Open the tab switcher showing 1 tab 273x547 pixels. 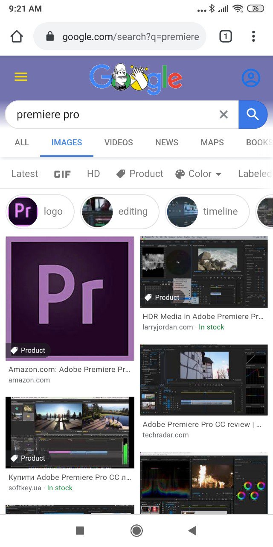coord(226,37)
